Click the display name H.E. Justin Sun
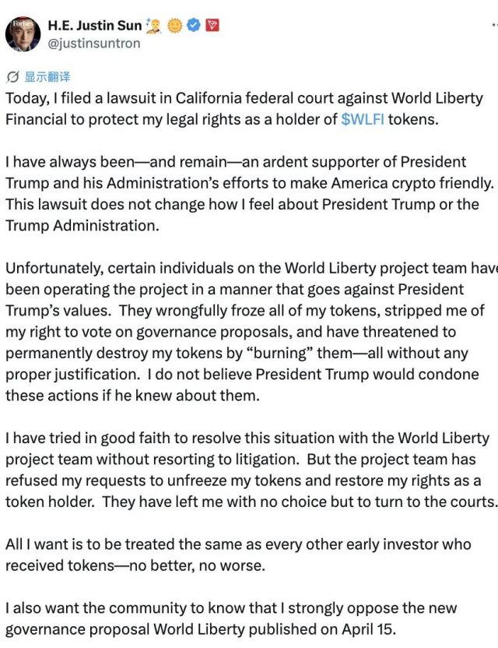The width and height of the screenshot is (498, 648). point(94,26)
